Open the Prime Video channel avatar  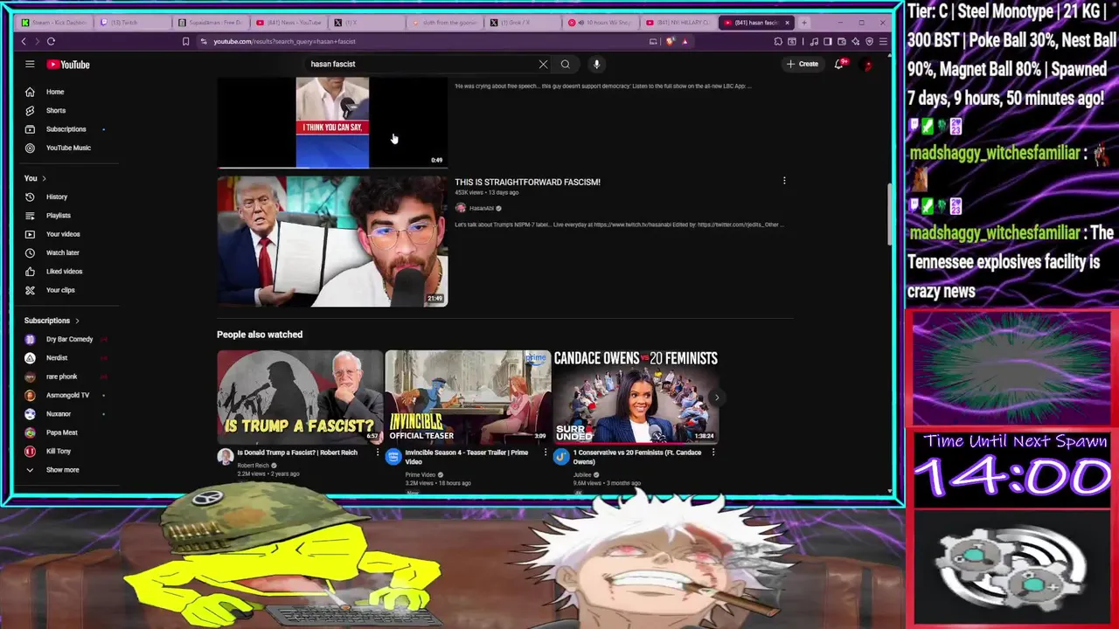pyautogui.click(x=393, y=457)
